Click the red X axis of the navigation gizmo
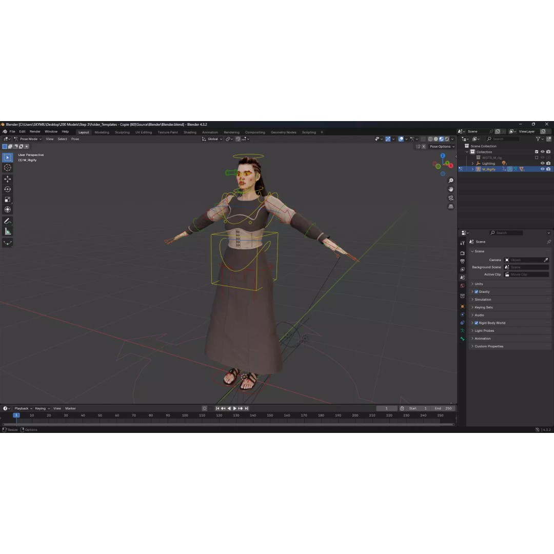This screenshot has width=554, height=554. coord(451,166)
